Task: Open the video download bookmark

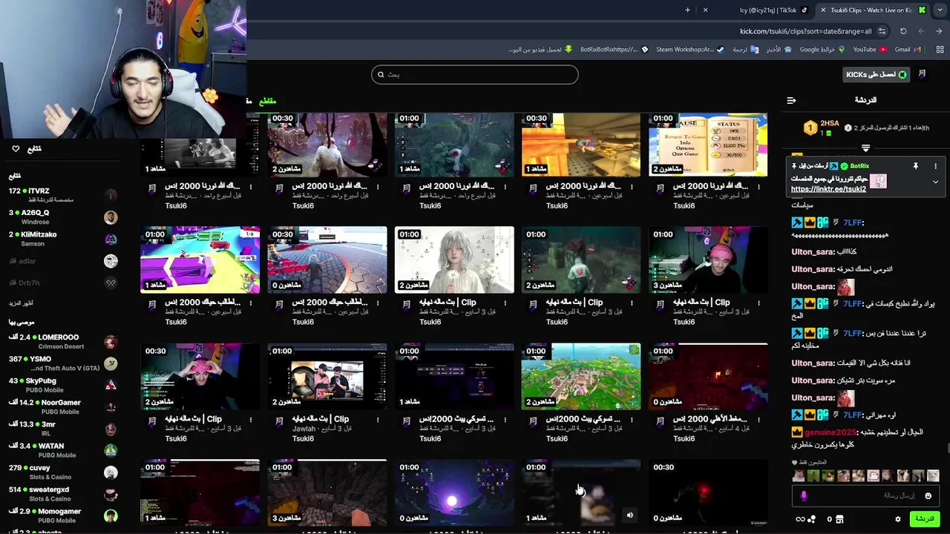Action: point(540,50)
